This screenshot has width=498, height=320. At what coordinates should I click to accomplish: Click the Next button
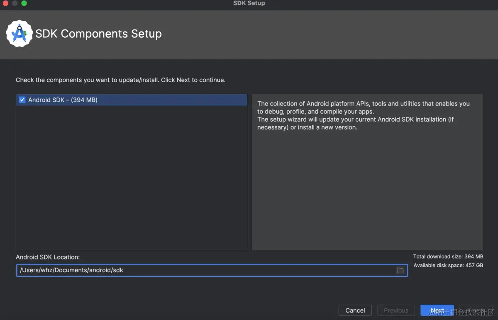437,310
